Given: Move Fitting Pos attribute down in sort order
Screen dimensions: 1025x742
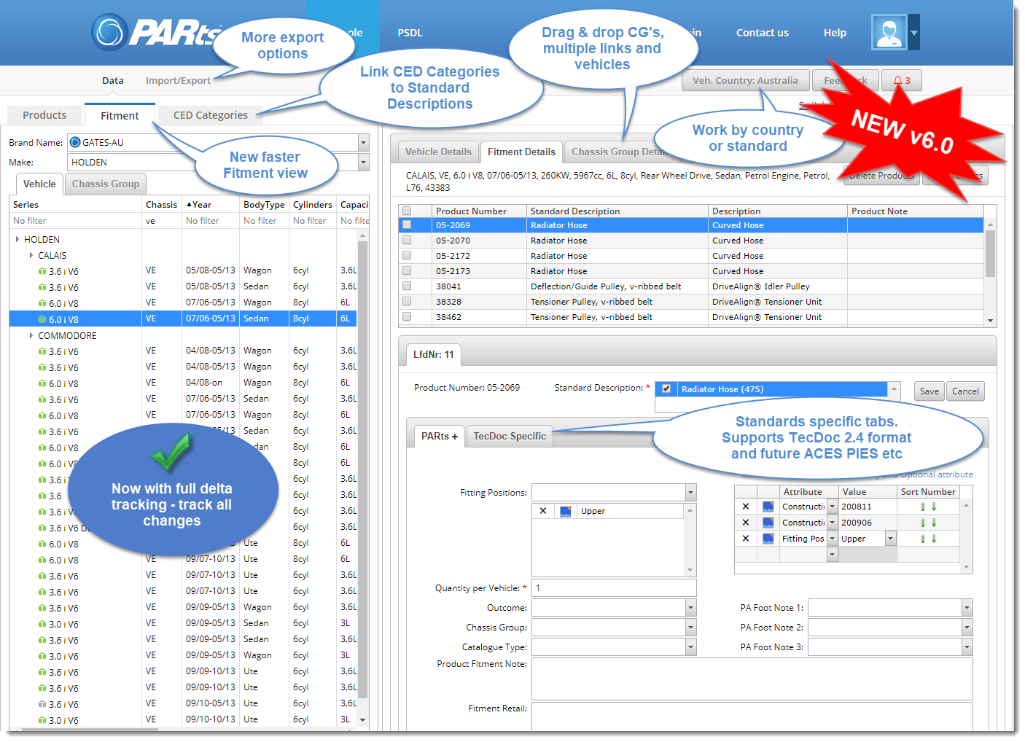Looking at the screenshot, I should [934, 539].
